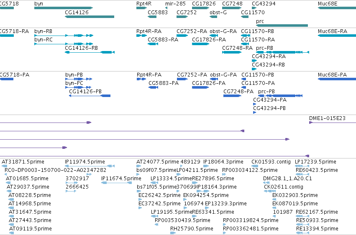Click the prc gene bar

point(282,26)
